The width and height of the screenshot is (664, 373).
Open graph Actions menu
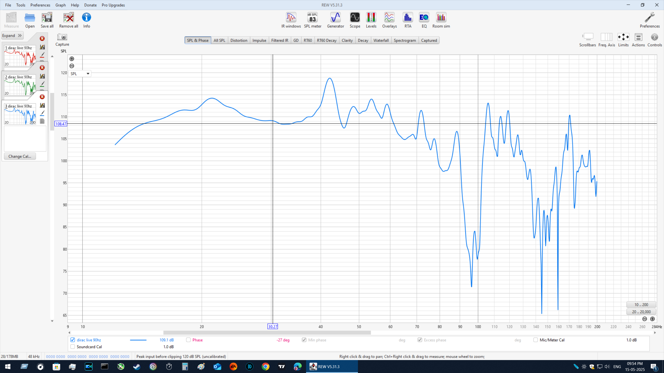(x=638, y=40)
